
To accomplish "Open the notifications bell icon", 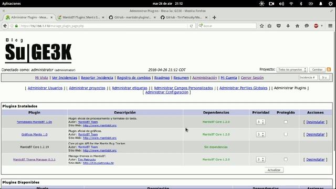I will click(321, 4).
